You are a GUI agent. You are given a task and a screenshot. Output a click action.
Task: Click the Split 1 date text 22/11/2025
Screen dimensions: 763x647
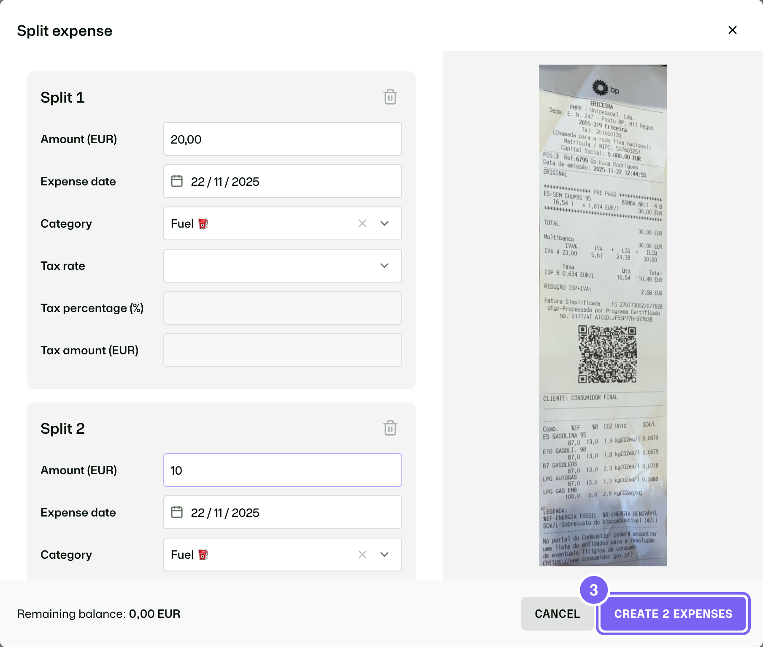[225, 182]
